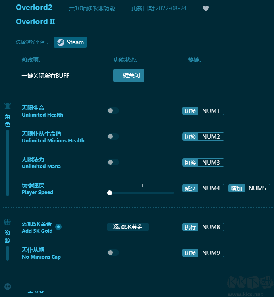Edit the NUM3 hotkey for Unlimited Mana
274x297 pixels.
211,163
